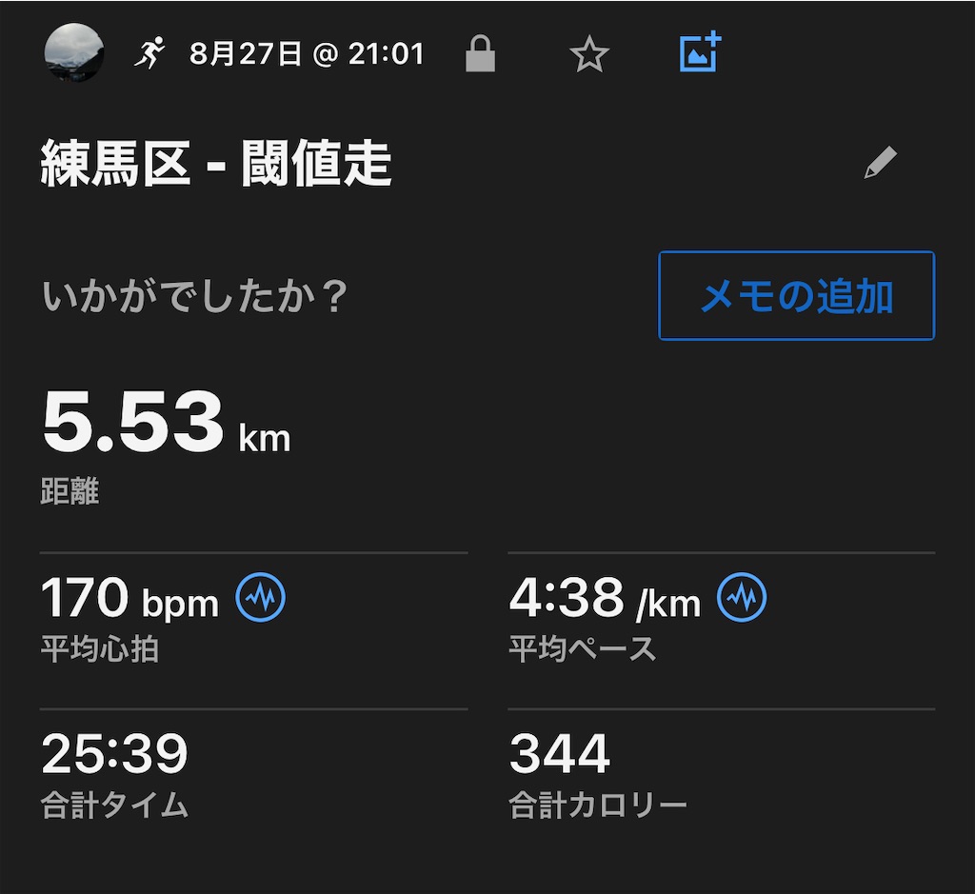The width and height of the screenshot is (975, 894).
Task: Open pace chart icon beside 4:38 /km
Action: [x=742, y=597]
